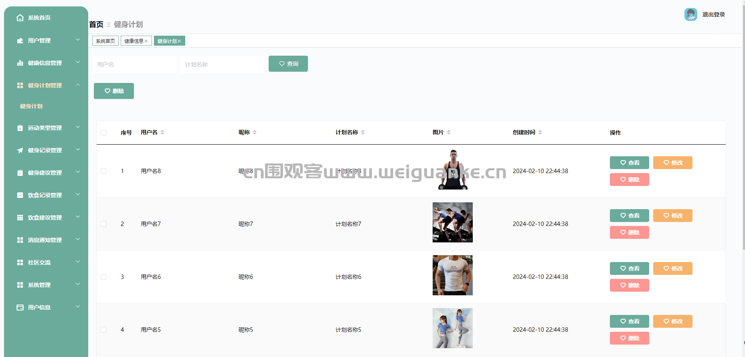Toggle the select-all checkbox in table header
Image resolution: width=745 pixels, height=357 pixels.
tap(103, 133)
